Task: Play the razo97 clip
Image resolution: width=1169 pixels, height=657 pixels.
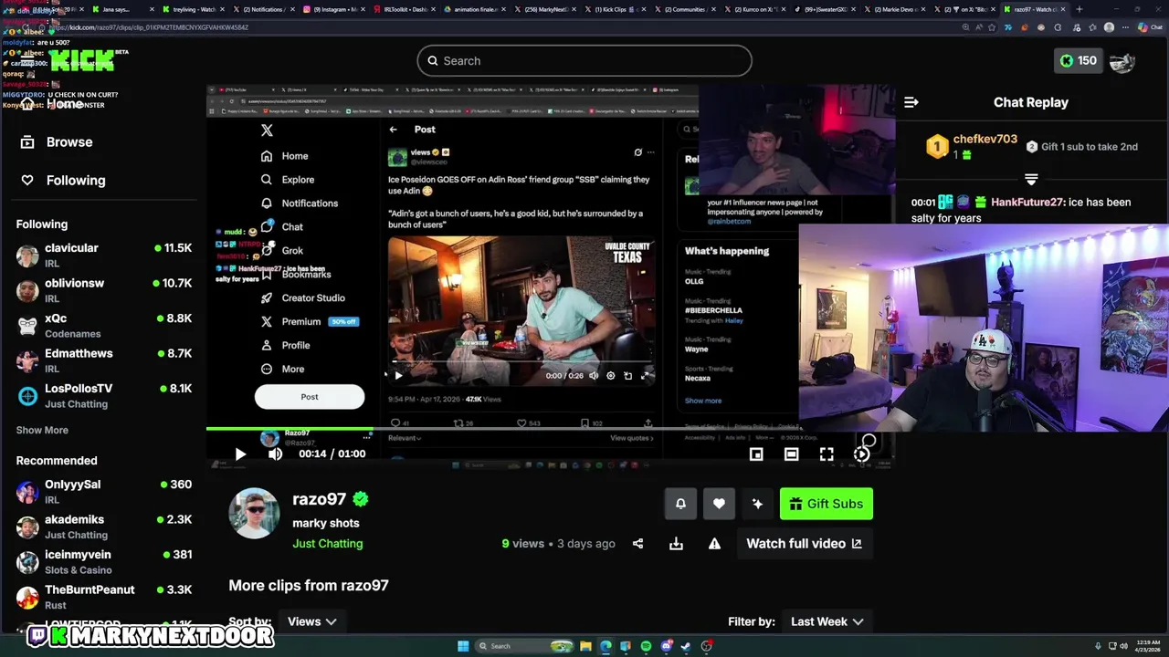Action: [240, 454]
